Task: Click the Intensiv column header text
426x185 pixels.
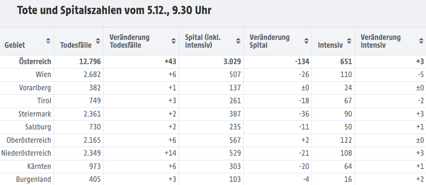Action: 330,45
